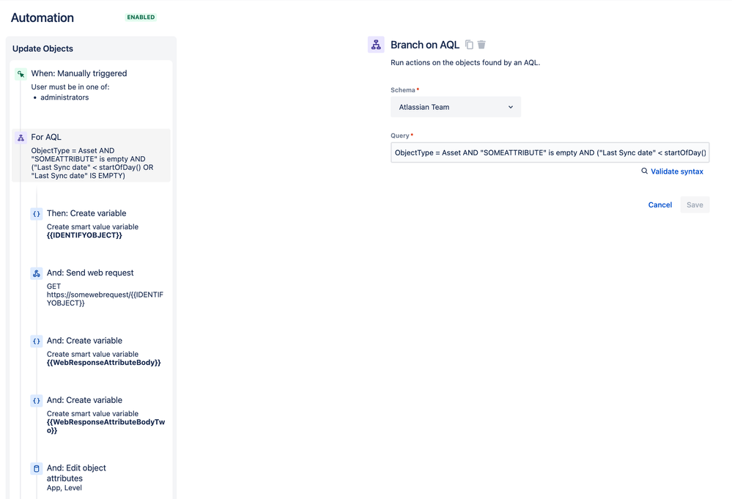Select the WebResponseAttributeBodyTwo variable step
The image size is (732, 499).
point(103,415)
